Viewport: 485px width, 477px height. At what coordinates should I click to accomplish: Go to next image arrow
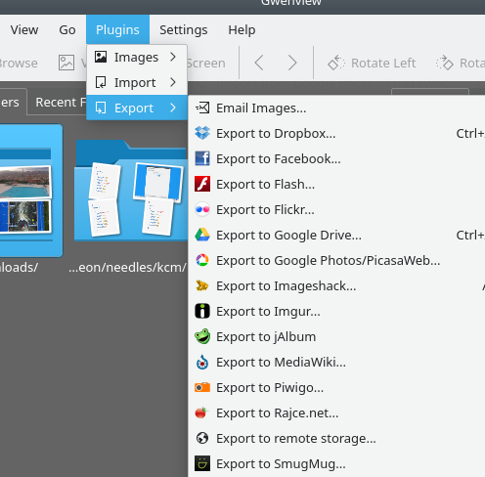coord(292,63)
